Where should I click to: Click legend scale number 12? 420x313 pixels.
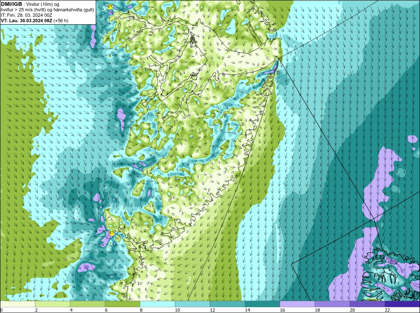pos(212,310)
